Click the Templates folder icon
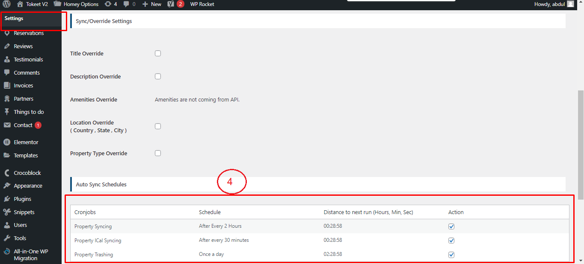This screenshot has width=584, height=264. (7, 155)
